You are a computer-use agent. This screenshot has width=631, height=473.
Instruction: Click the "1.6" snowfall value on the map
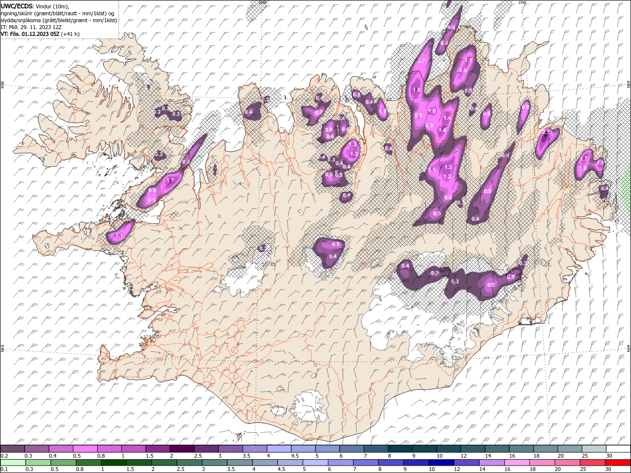417,90
